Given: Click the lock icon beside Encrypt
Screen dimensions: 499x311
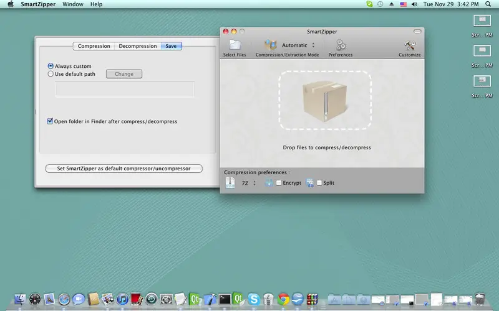Looking at the screenshot, I should point(269,183).
